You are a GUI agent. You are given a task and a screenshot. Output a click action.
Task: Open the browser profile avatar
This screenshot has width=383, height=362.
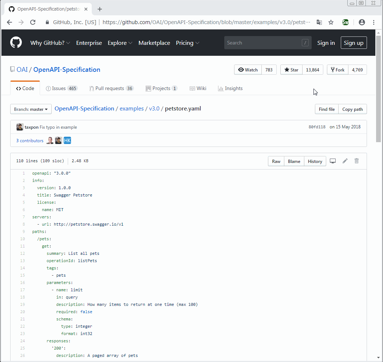[362, 22]
